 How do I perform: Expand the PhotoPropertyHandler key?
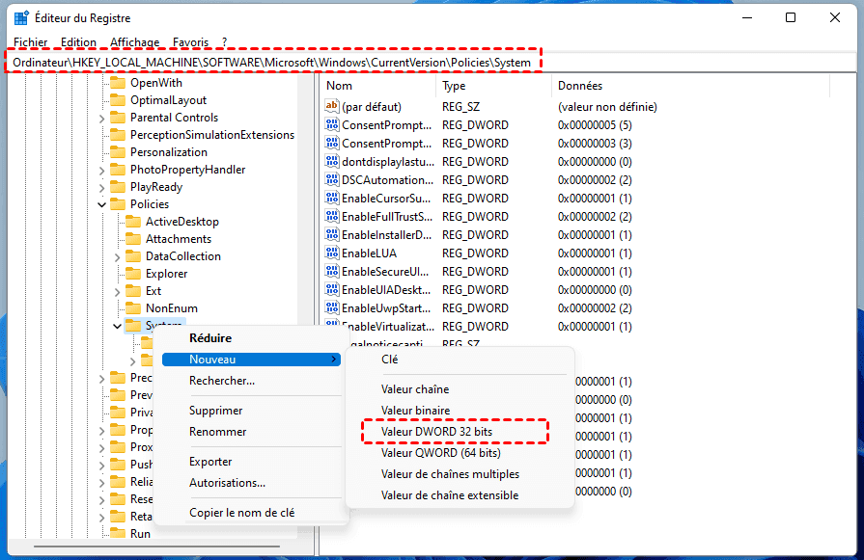coord(102,171)
